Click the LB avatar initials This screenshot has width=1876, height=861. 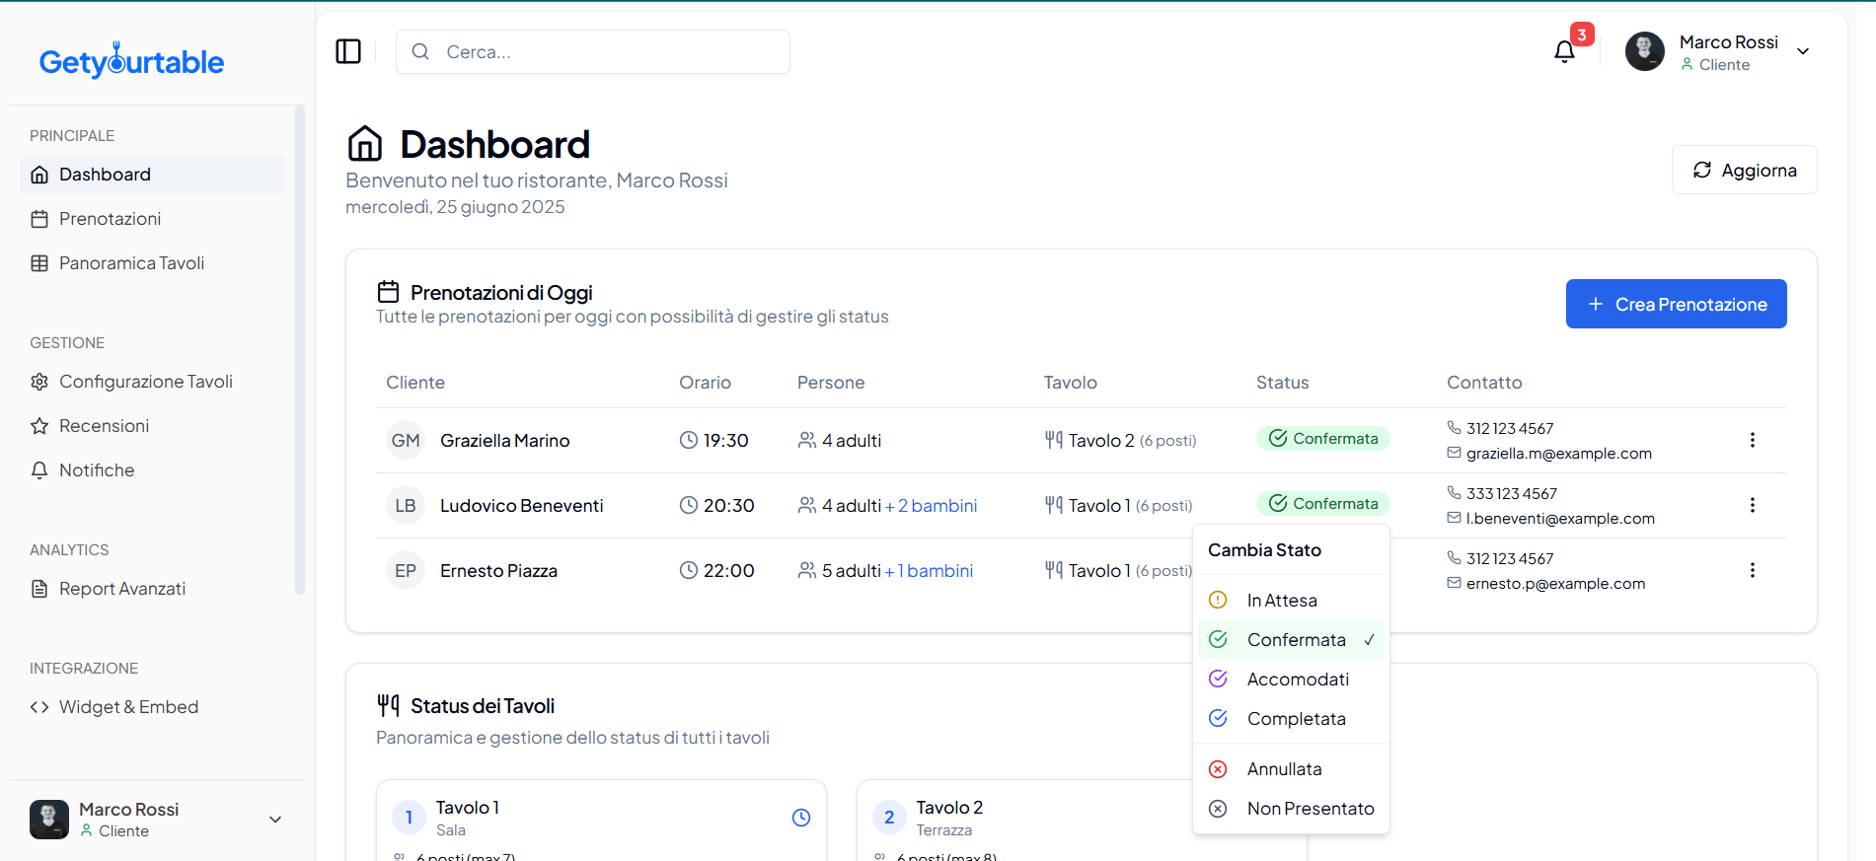(x=406, y=505)
